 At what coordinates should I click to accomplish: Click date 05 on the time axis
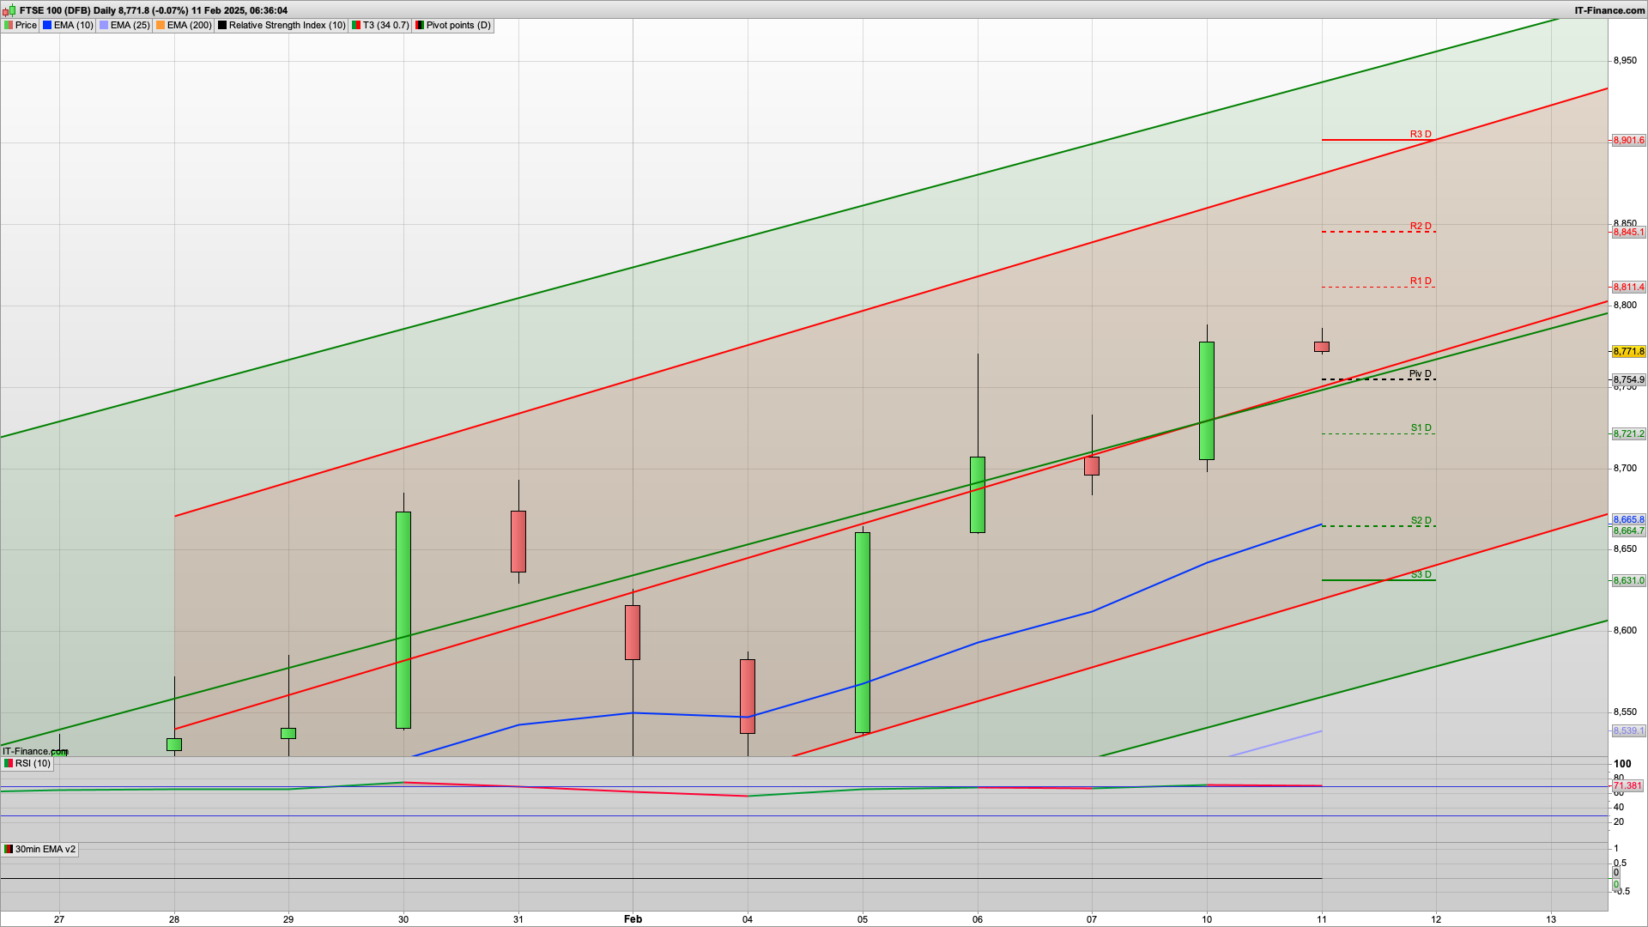tap(863, 918)
